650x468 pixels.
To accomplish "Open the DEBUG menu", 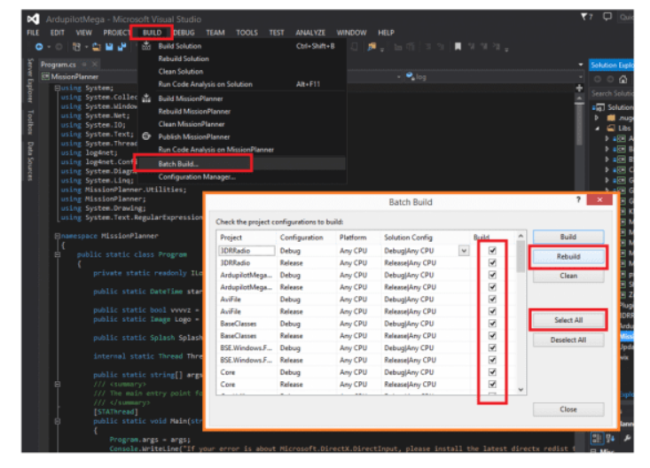I will [184, 32].
